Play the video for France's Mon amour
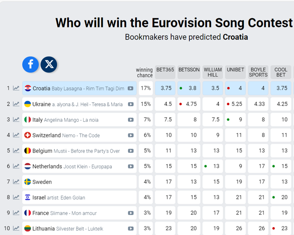The height and width of the screenshot is (235, 294). pos(131,213)
